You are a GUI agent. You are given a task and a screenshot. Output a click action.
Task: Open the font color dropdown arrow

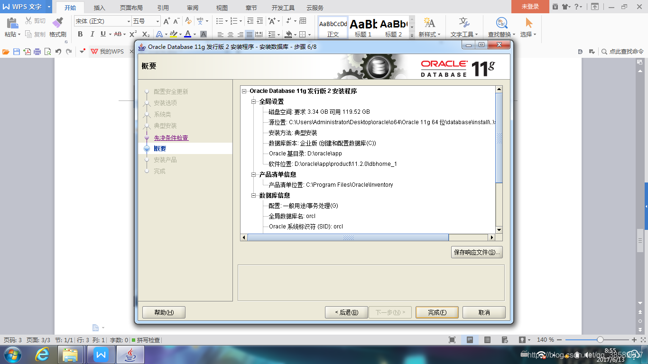pos(195,34)
